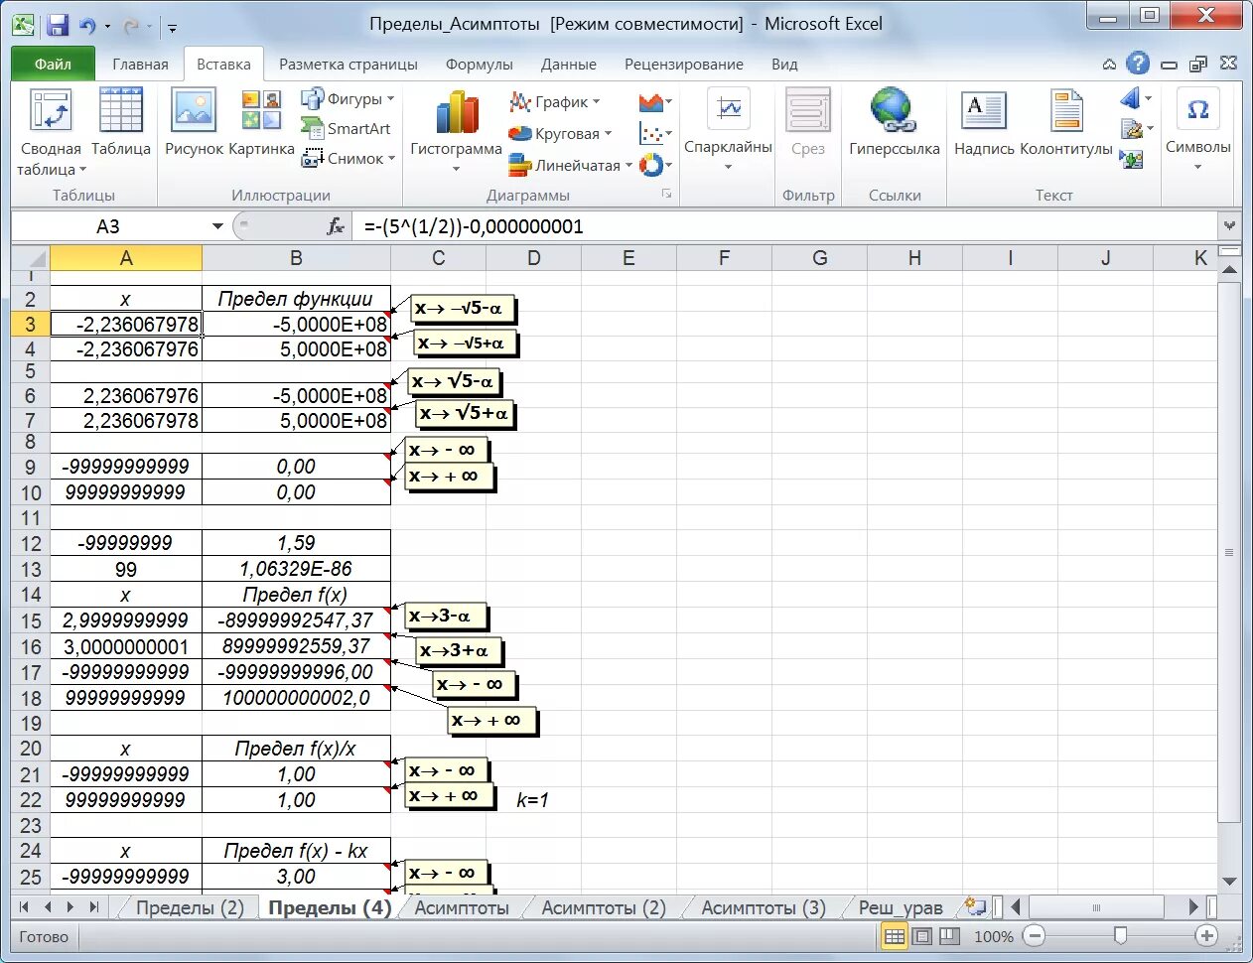Open Колонтитулы header and footer
The height and width of the screenshot is (963, 1253).
(1066, 122)
